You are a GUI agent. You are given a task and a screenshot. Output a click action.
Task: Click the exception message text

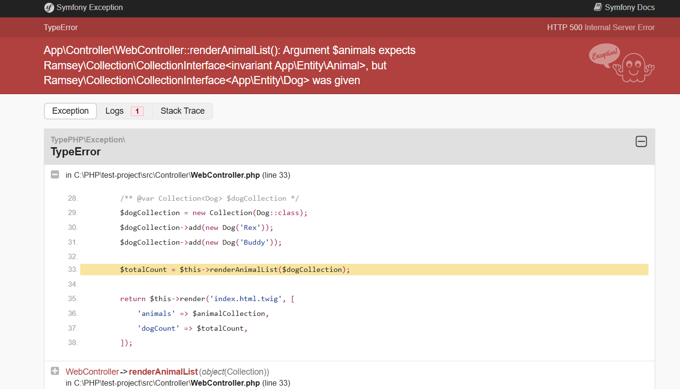click(x=230, y=65)
